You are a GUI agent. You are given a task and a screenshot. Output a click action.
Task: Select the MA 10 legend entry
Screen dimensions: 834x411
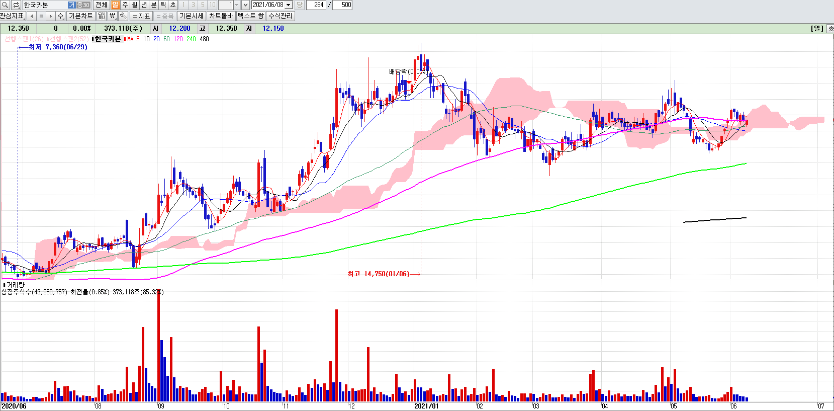[x=146, y=39]
